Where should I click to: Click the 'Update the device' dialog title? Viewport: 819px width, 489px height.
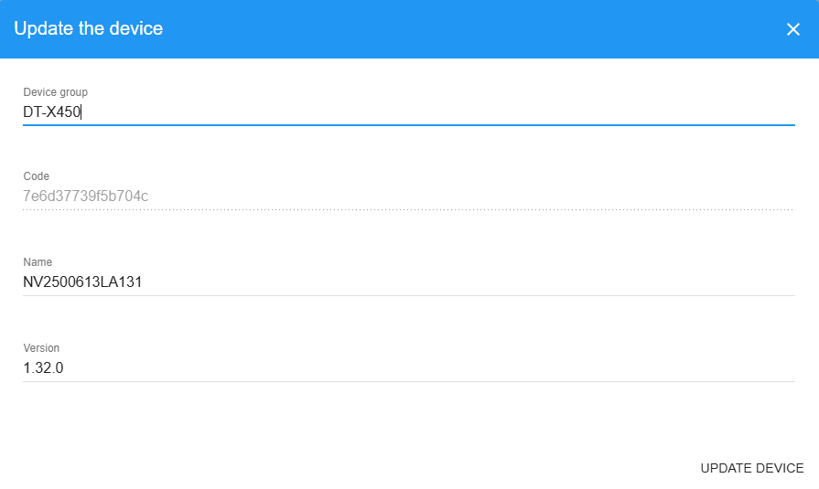point(89,28)
